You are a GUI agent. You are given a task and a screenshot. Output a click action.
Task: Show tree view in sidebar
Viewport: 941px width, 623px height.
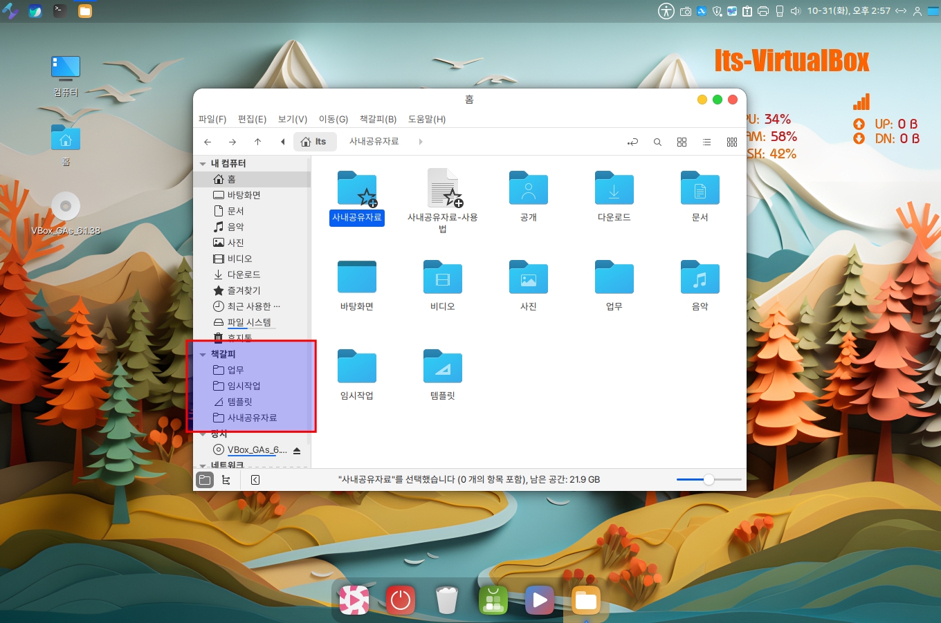(226, 480)
